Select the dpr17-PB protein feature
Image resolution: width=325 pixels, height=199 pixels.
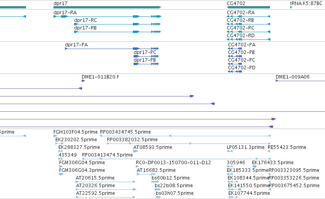(x=146, y=64)
